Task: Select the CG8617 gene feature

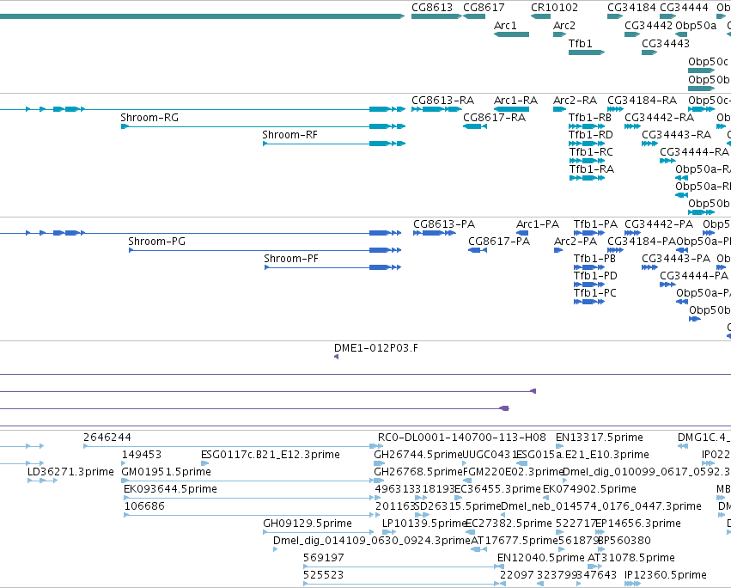Action: [x=474, y=16]
